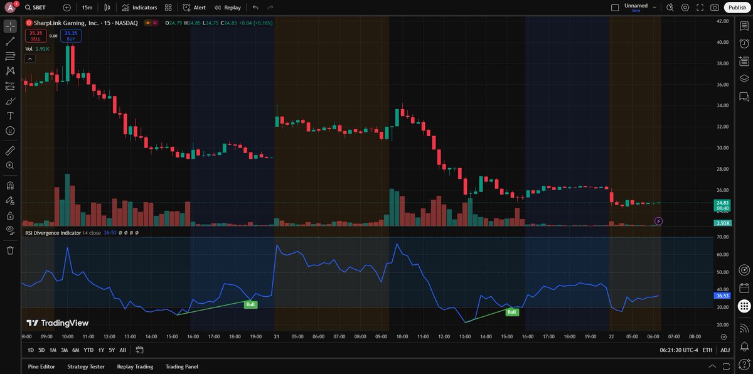
Task: Open the layout setup square icon
Action: [x=615, y=8]
